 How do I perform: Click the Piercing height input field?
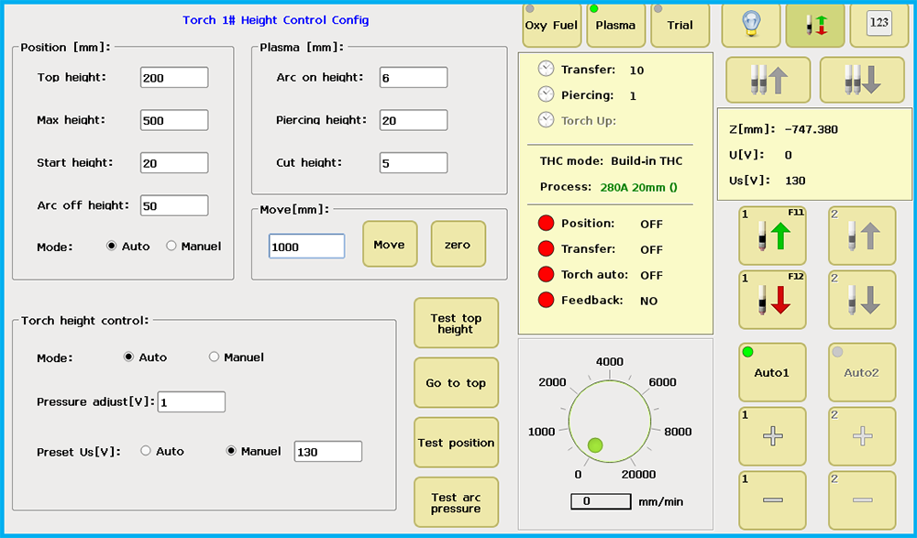(414, 120)
